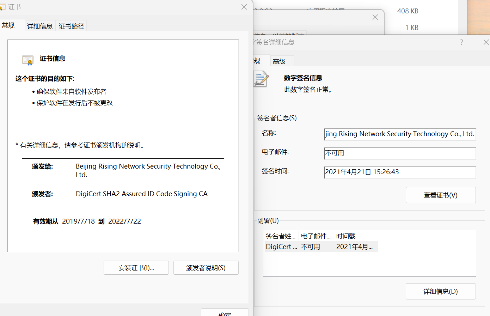Click the validity start date 2019/7/18
The image size is (490, 316).
click(x=79, y=221)
